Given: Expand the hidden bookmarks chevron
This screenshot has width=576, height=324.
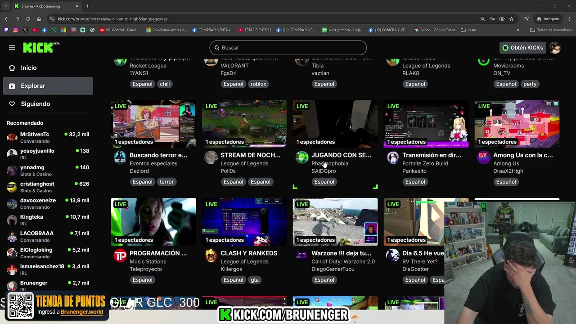Looking at the screenshot, I should [x=518, y=30].
